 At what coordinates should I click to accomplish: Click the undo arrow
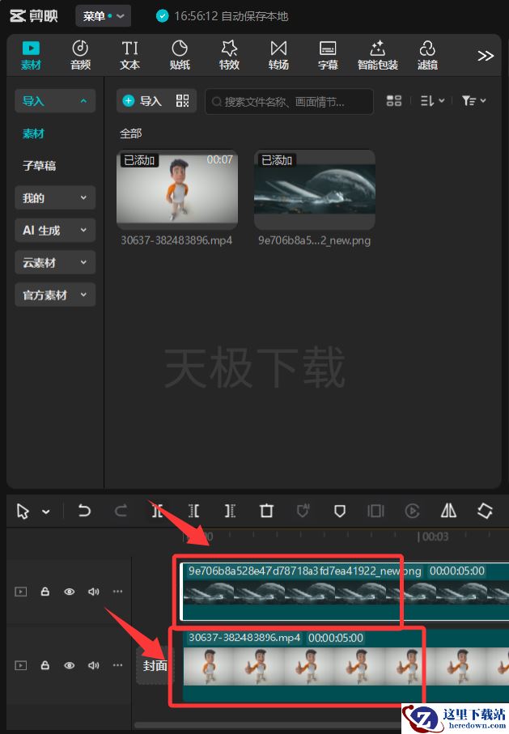pyautogui.click(x=84, y=511)
